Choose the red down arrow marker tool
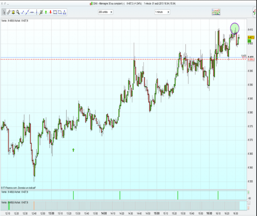This screenshot has width=257, height=216. click(50, 12)
